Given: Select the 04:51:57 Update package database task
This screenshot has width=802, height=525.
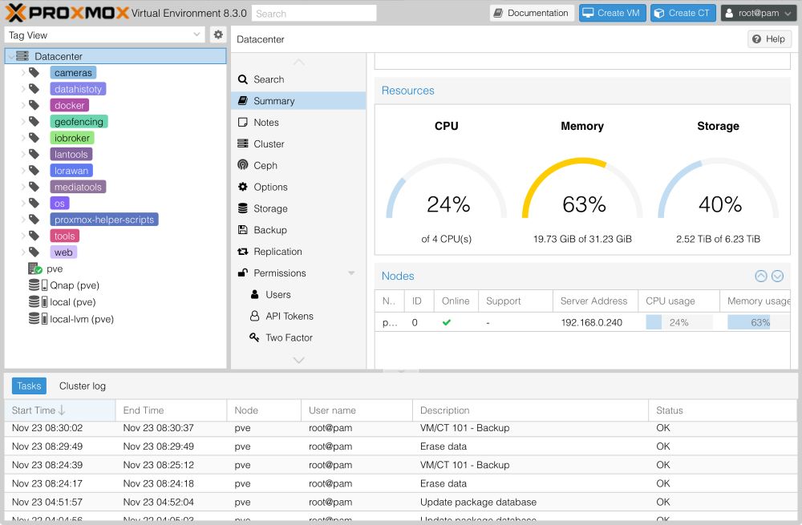Looking at the screenshot, I should click(x=400, y=502).
